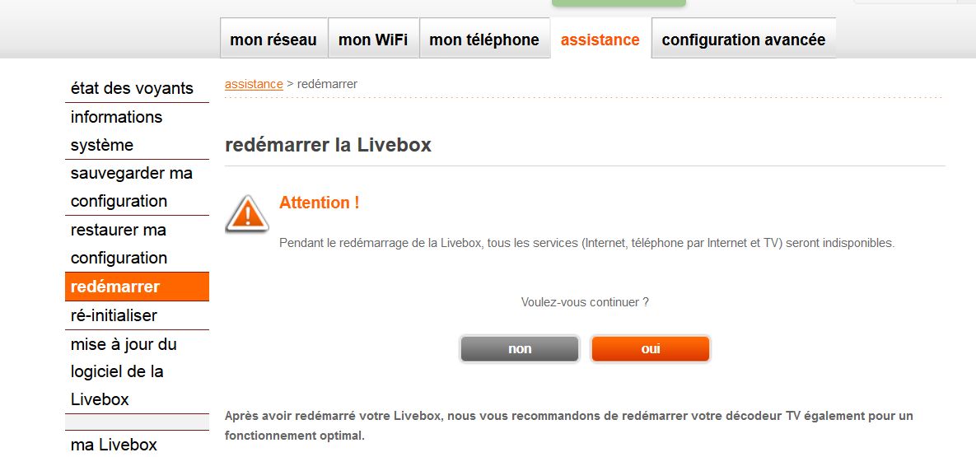The image size is (976, 457).
Task: Select the assistance tab
Action: coord(600,40)
